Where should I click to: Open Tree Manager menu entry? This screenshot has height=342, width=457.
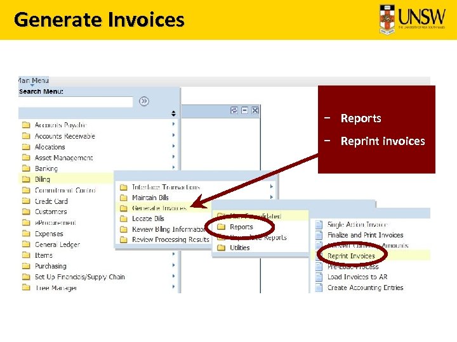56,288
